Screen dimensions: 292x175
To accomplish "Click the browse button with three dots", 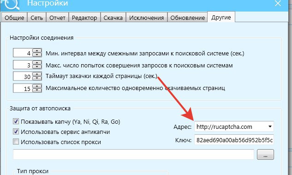I will coord(265,154).
